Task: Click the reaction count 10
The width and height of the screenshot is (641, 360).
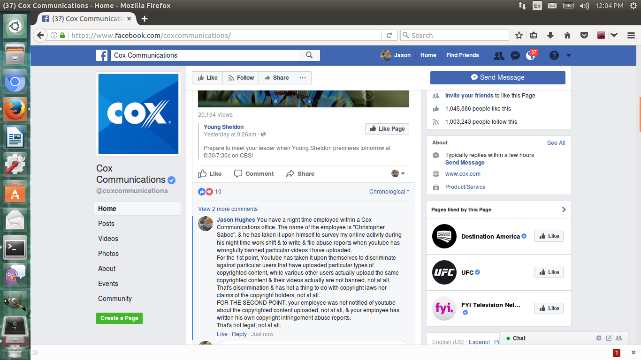Action: tap(218, 192)
